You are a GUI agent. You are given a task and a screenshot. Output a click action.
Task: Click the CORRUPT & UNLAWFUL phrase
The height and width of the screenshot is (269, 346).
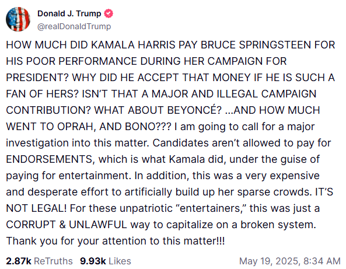67,225
